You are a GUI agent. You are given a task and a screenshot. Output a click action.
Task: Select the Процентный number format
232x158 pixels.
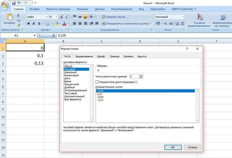pyautogui.click(x=71, y=84)
